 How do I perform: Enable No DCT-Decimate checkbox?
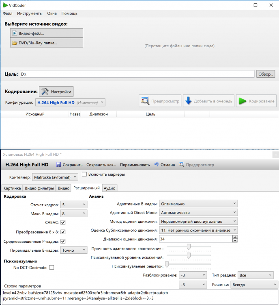point(52,267)
